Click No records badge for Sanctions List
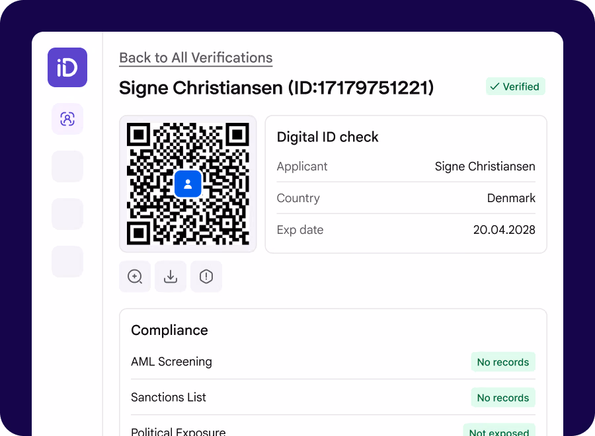The image size is (595, 436). pyautogui.click(x=503, y=398)
